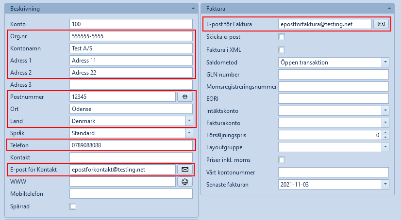Click the lookup icon beside Postnummer
Image resolution: width=401 pixels, height=220 pixels.
(184, 96)
